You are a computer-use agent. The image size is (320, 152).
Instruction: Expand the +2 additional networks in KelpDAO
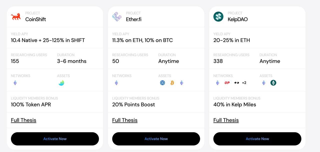244,83
